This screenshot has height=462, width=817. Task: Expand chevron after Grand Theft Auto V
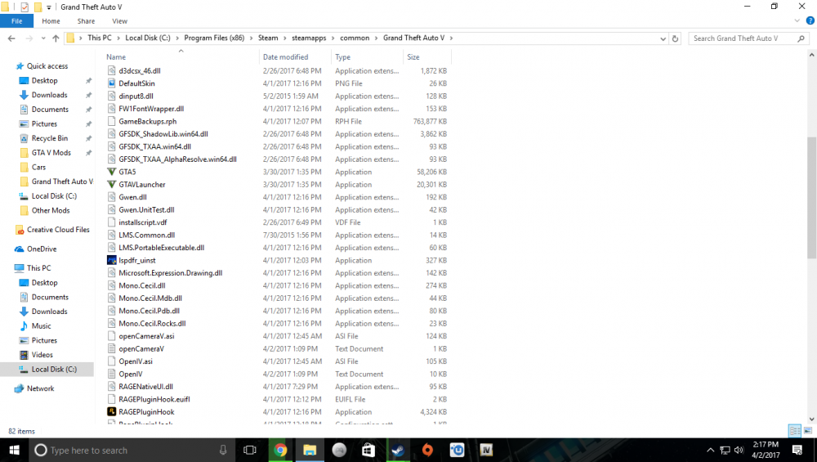[451, 38]
